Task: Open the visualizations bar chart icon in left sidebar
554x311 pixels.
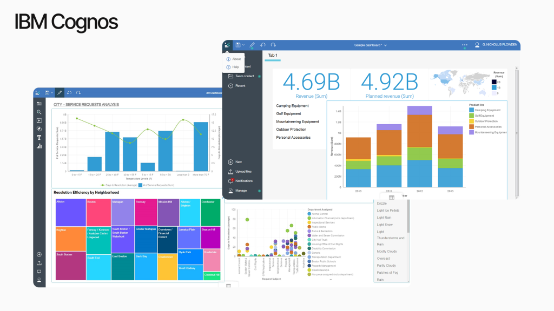Action: coord(39,146)
